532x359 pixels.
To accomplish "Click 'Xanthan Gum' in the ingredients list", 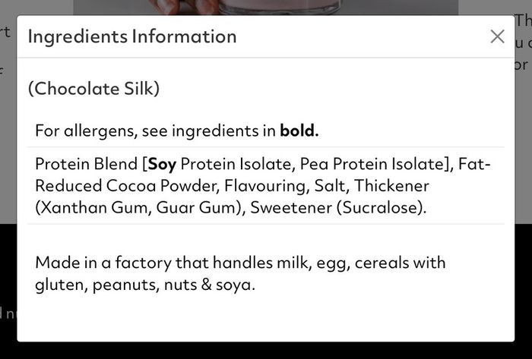I will pyautogui.click(x=93, y=207).
